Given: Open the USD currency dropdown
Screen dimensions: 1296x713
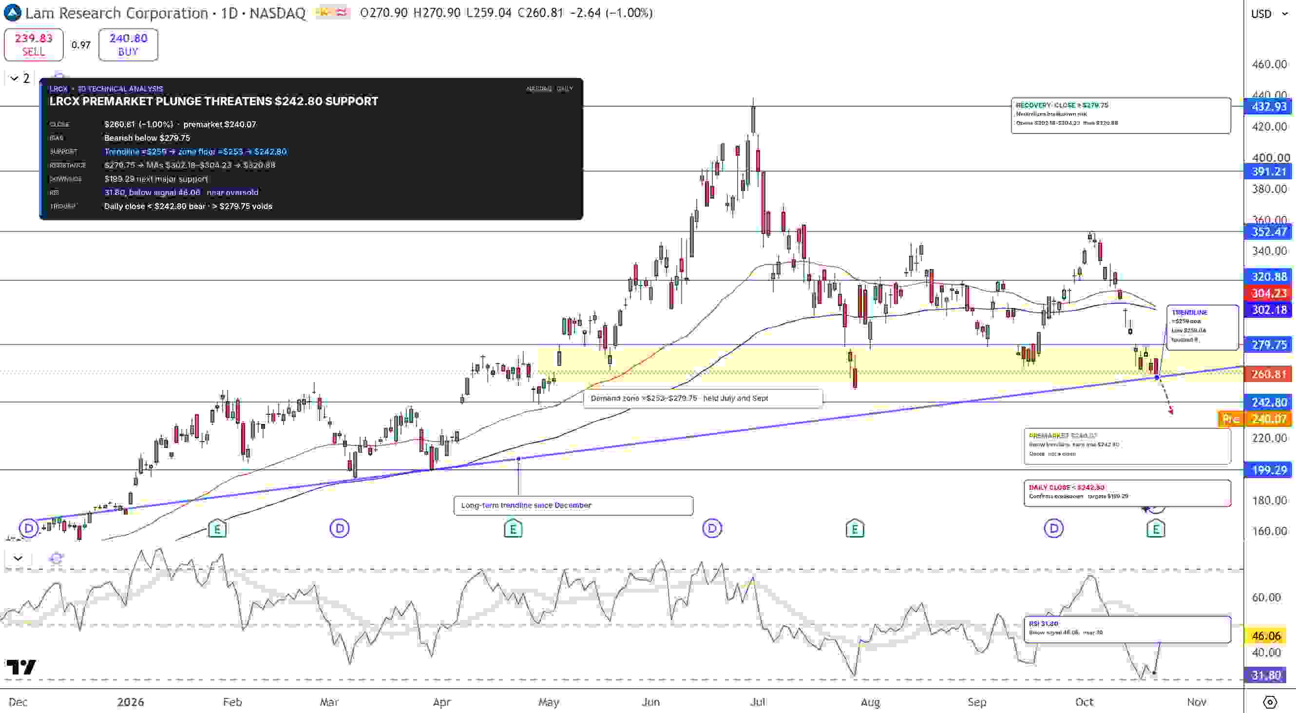Looking at the screenshot, I should coord(1270,14).
